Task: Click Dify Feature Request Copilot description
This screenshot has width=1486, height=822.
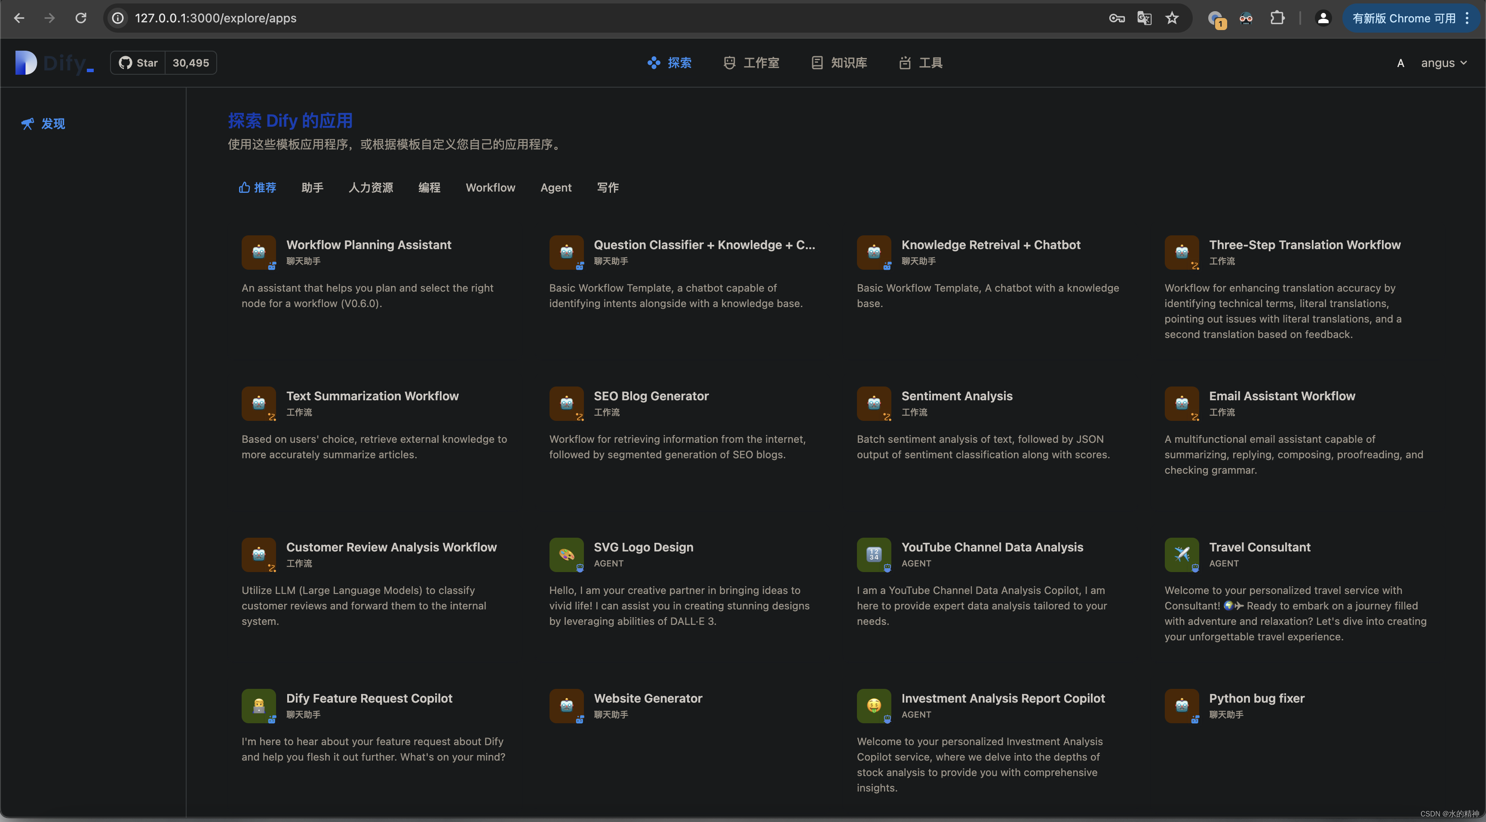Action: [373, 749]
